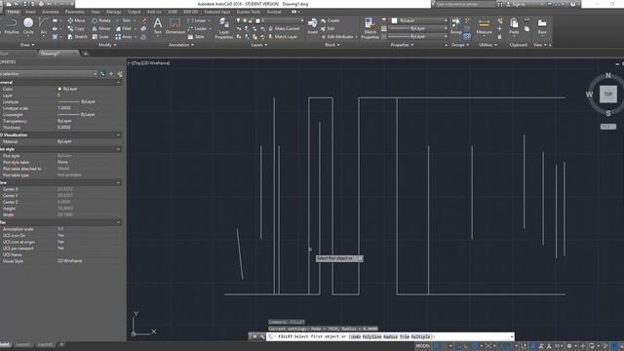This screenshot has height=351, width=624.
Task: Select the Linear dimension tool
Action: pyautogui.click(x=197, y=20)
